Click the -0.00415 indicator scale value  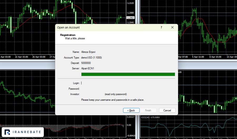click(131, 136)
